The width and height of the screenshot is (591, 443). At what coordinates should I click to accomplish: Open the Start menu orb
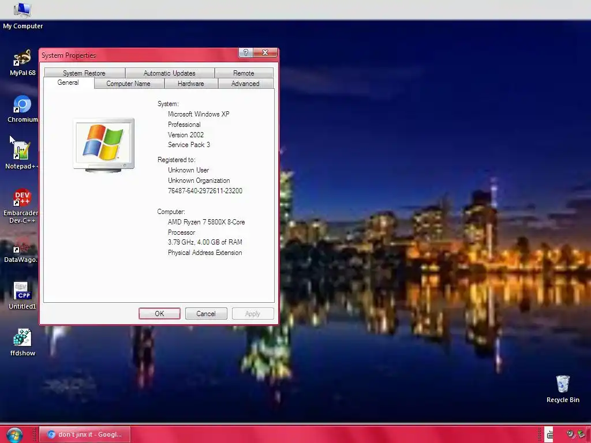point(14,435)
